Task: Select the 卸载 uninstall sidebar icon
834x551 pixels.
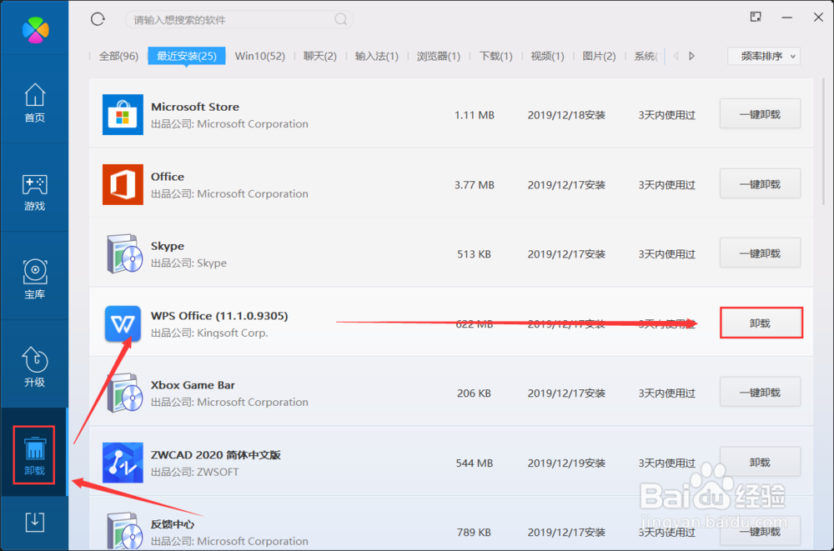Action: (34, 456)
